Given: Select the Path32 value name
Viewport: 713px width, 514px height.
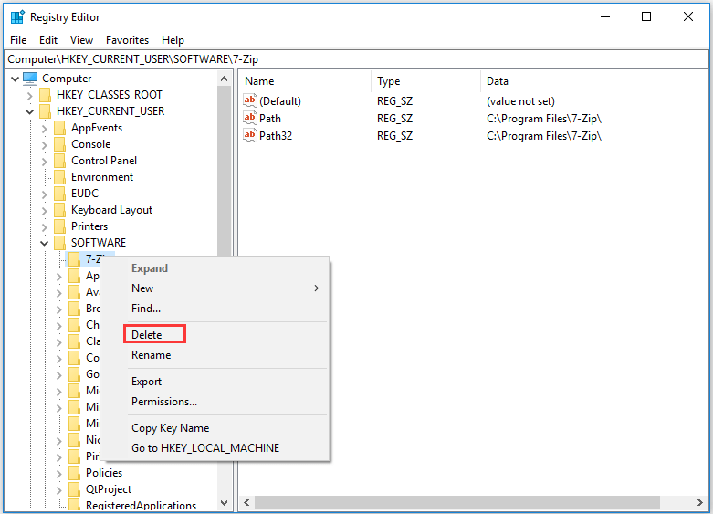Looking at the screenshot, I should point(276,135).
